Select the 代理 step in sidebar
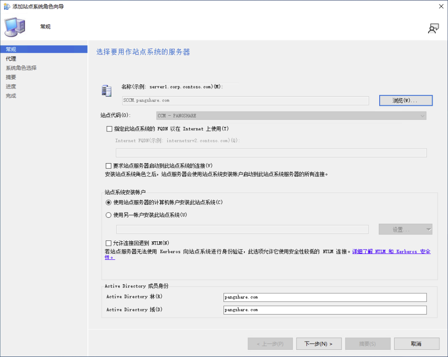This screenshot has height=357, width=448. coord(11,58)
